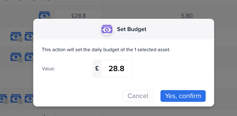Click the Value: label
This screenshot has height=116, width=237.
(48, 69)
